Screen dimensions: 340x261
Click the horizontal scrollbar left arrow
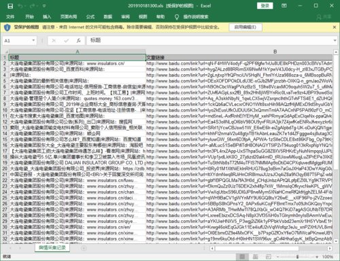point(212,248)
